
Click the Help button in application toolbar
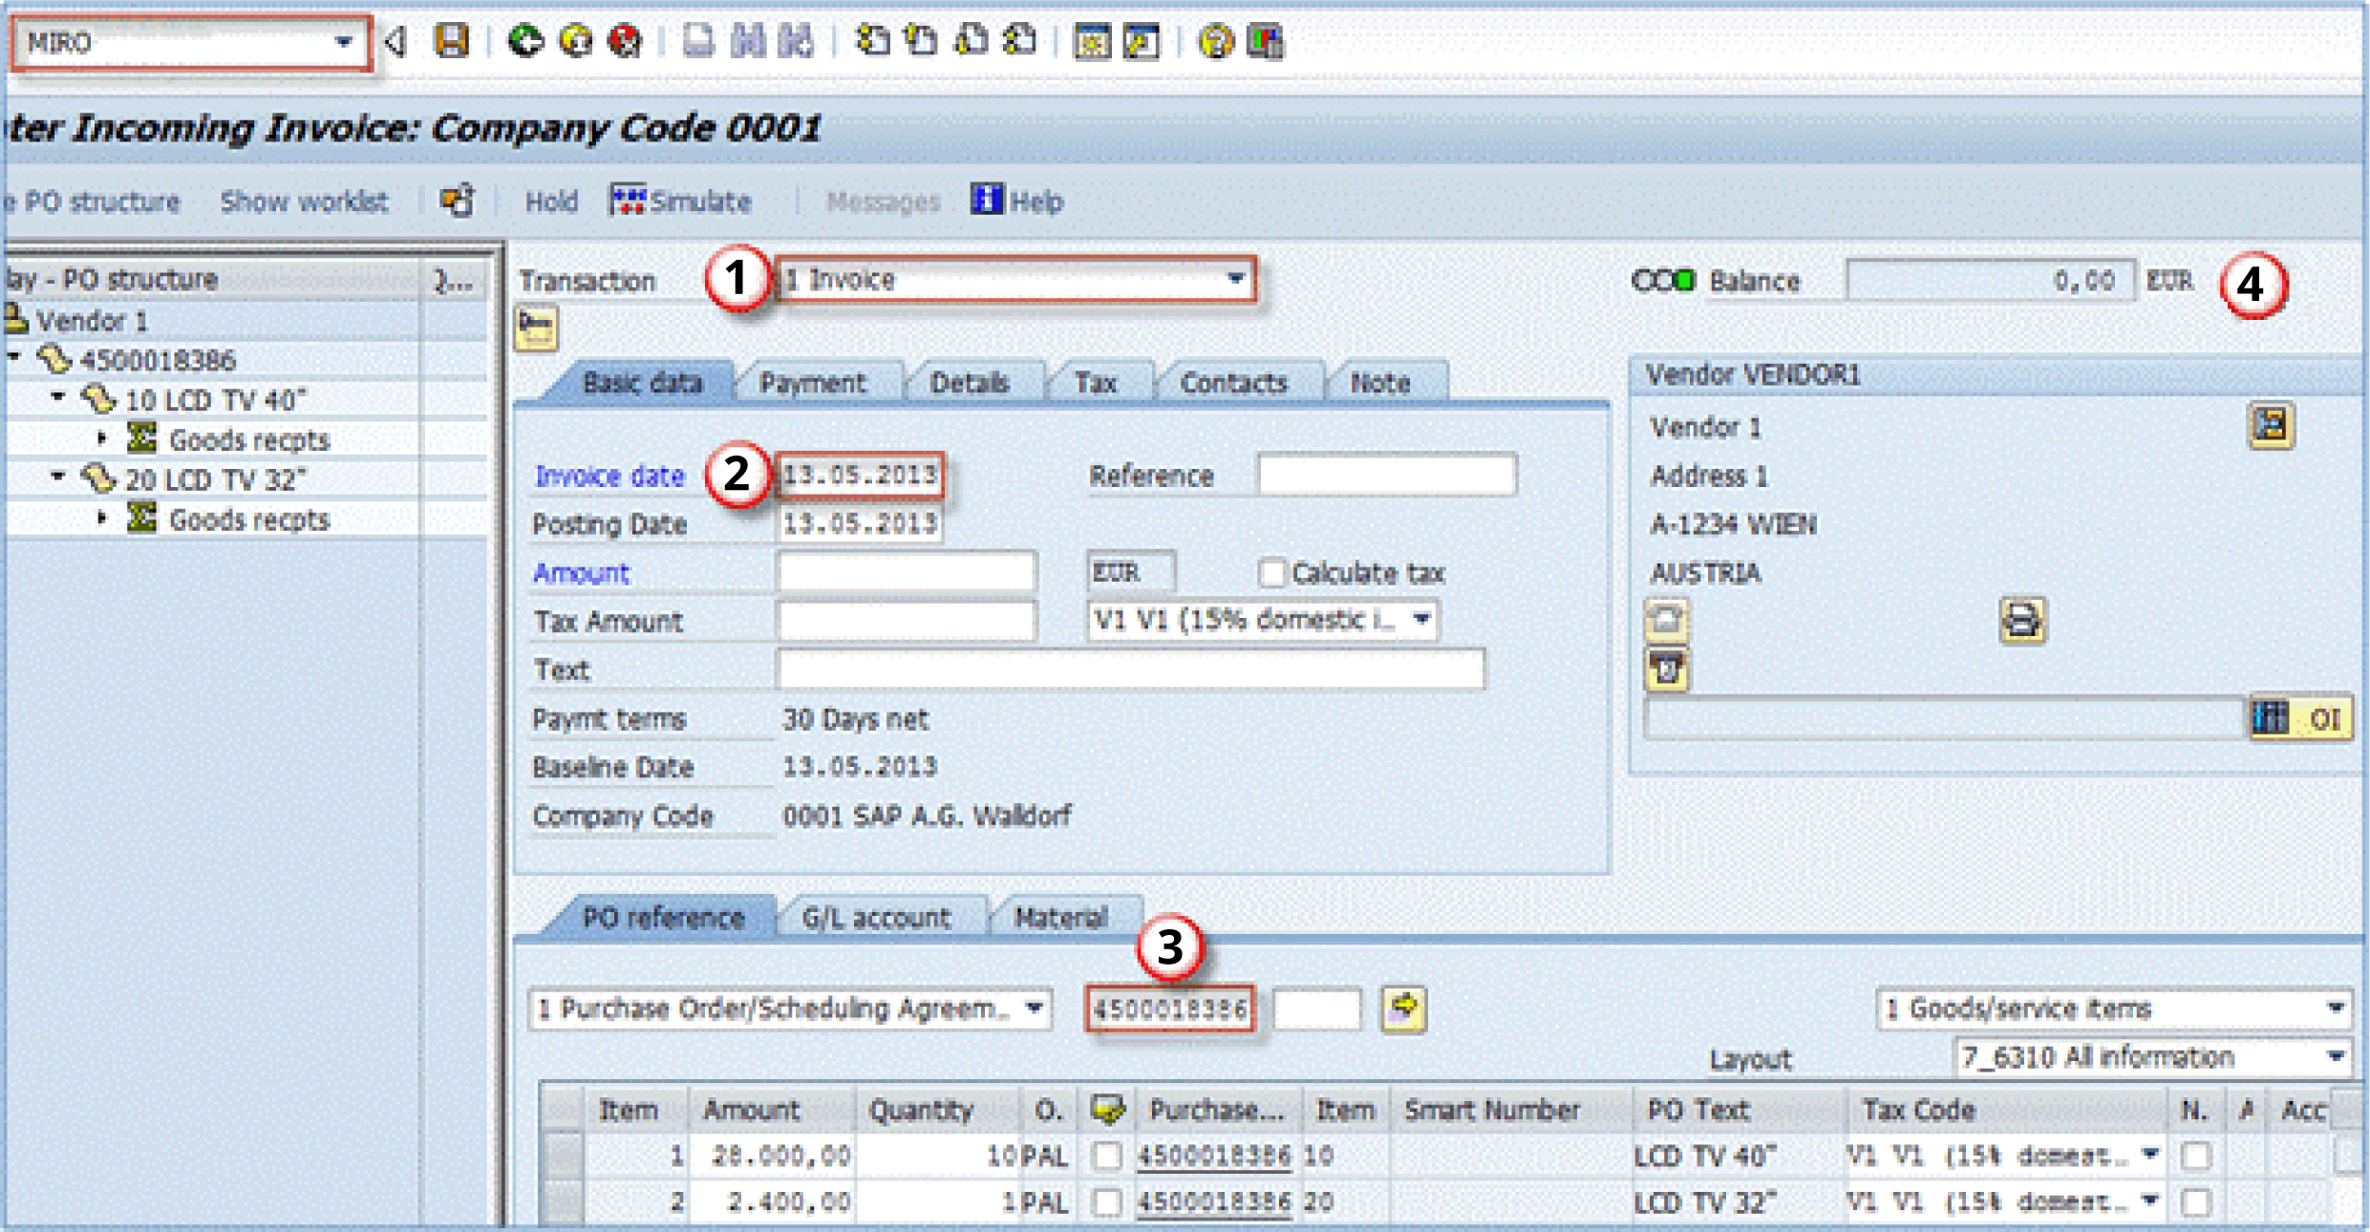1017,201
